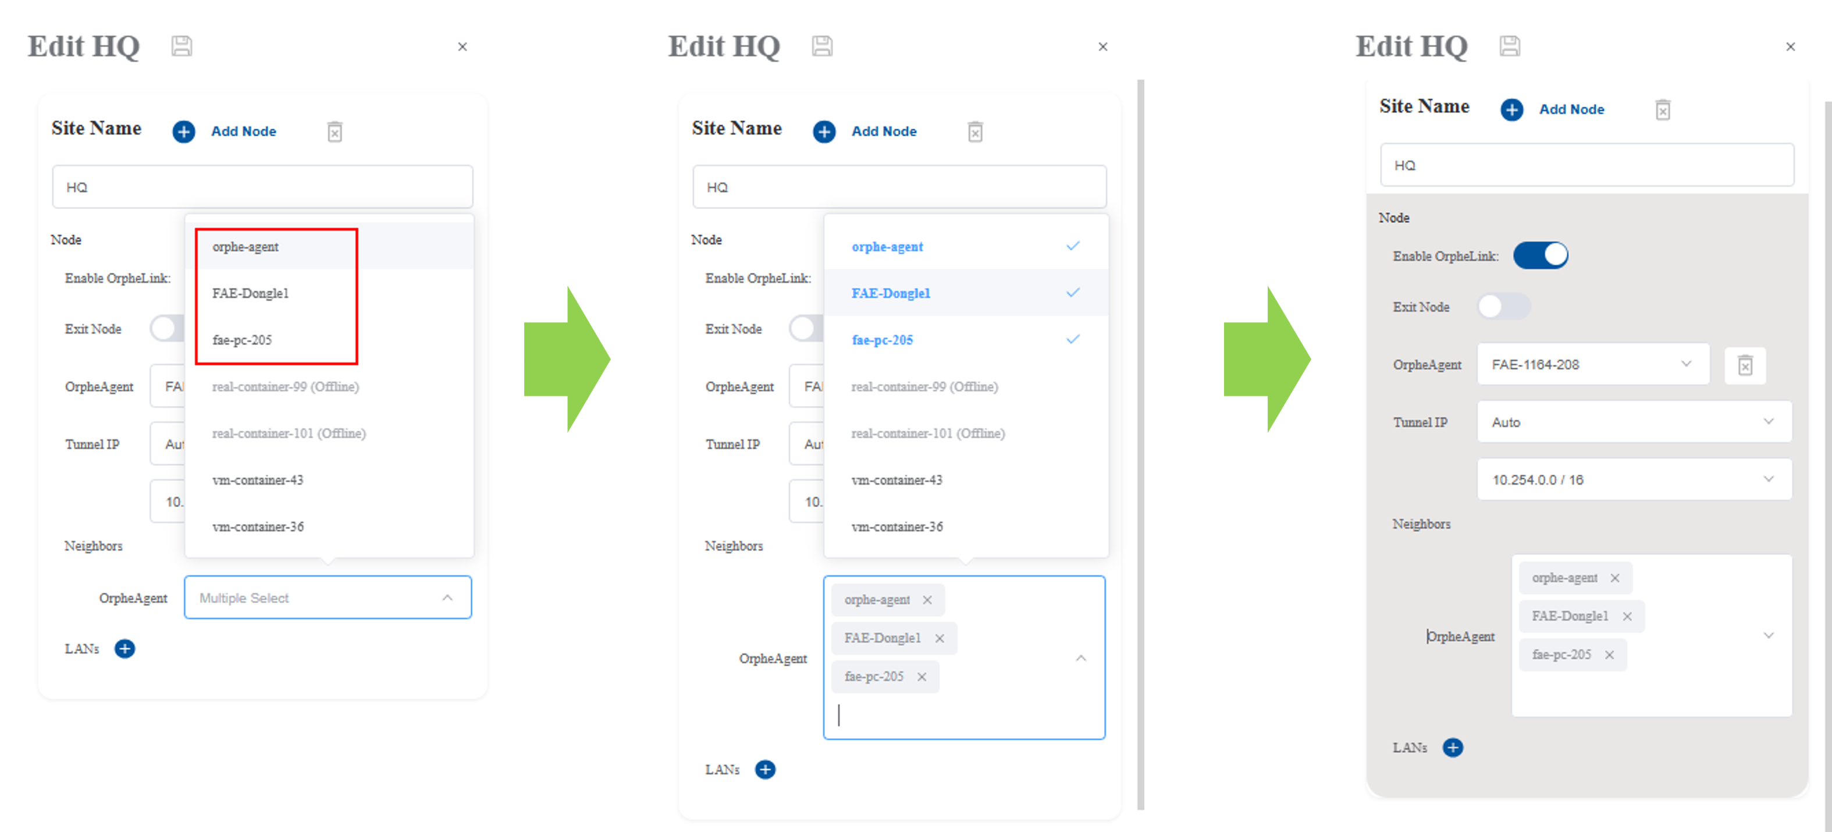This screenshot has height=832, width=1832.
Task: Expand the Tunnel IP Auto dropdown
Action: [1634, 422]
